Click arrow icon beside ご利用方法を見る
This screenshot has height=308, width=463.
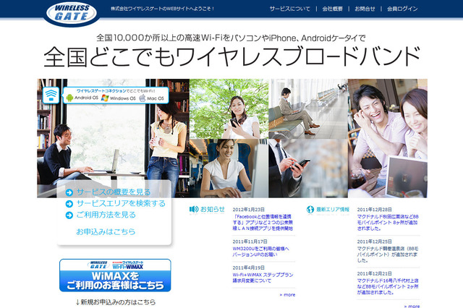(69, 215)
